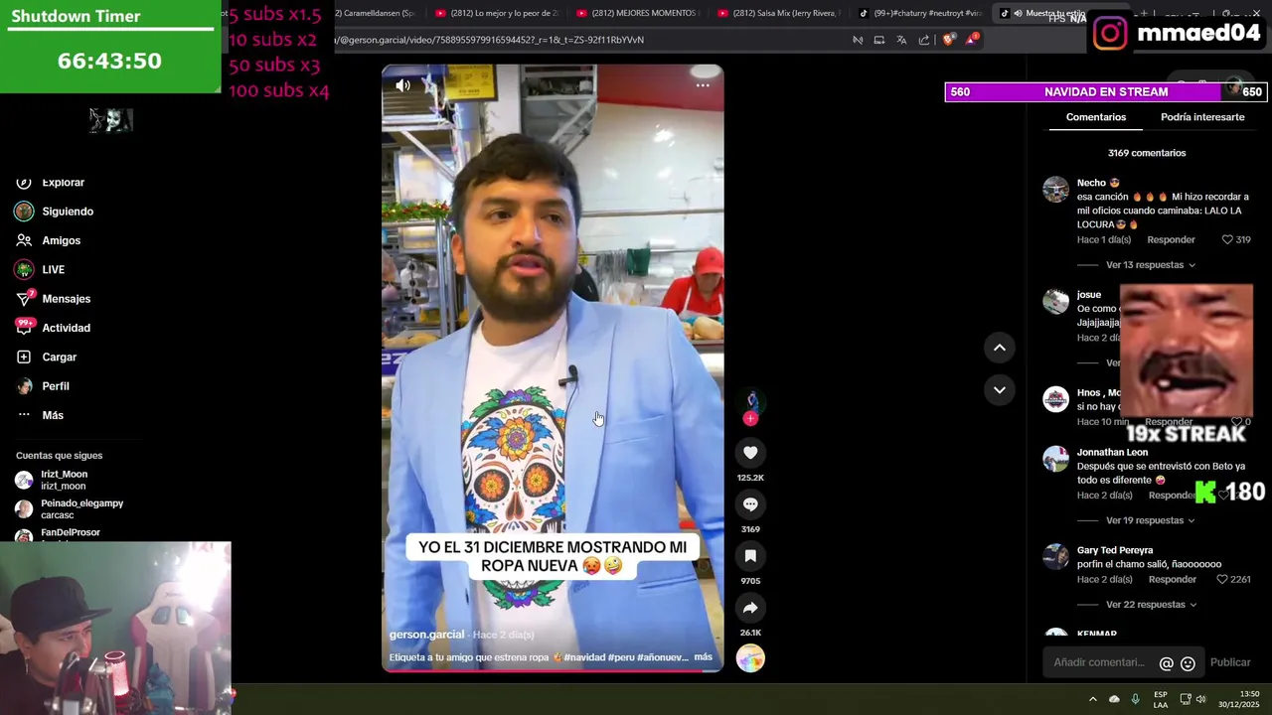Click the cast screen icon in address bar

(x=879, y=40)
